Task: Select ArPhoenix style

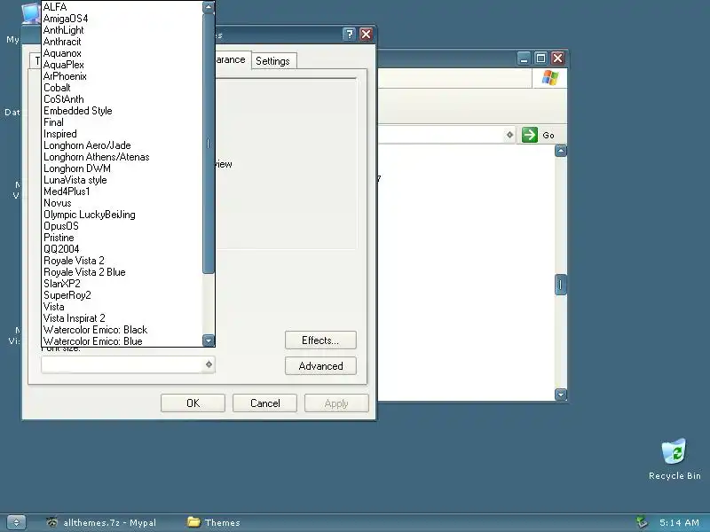Action: [122, 76]
